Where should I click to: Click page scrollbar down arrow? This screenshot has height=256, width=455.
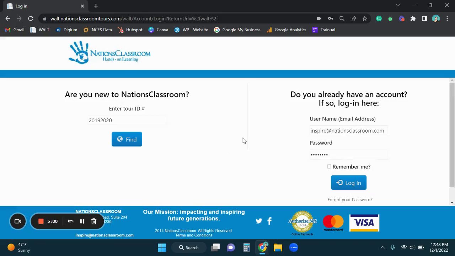(x=452, y=203)
